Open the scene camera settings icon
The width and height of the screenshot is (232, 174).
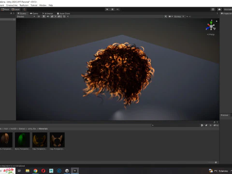click(170, 16)
